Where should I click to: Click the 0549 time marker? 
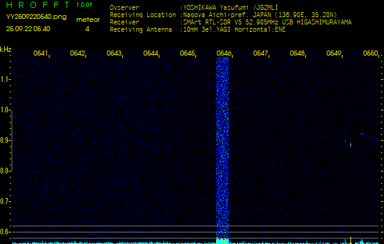click(x=334, y=53)
